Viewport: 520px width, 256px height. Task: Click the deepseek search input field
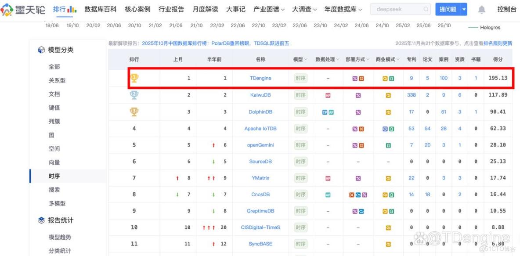pos(395,9)
